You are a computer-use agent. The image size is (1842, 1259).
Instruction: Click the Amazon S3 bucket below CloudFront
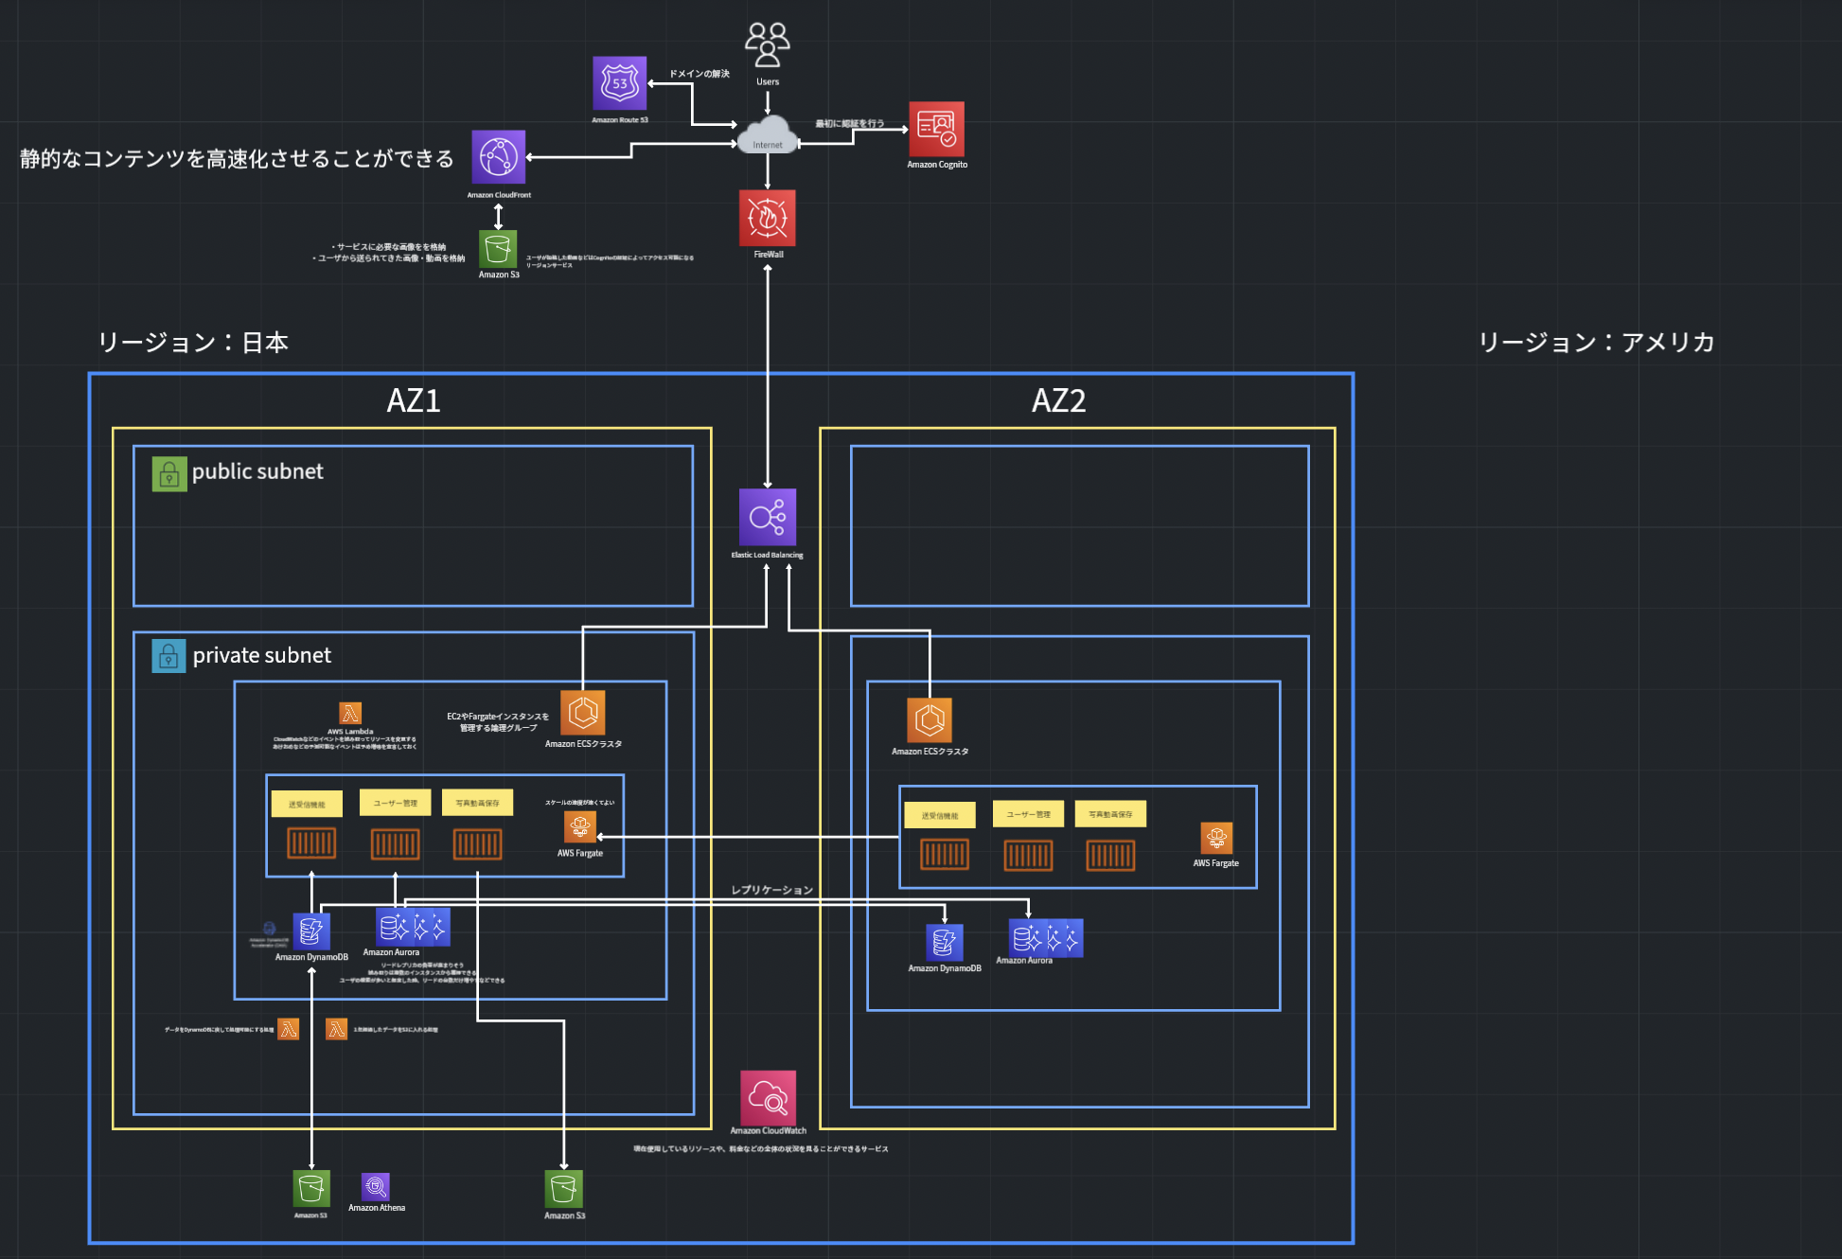(498, 250)
